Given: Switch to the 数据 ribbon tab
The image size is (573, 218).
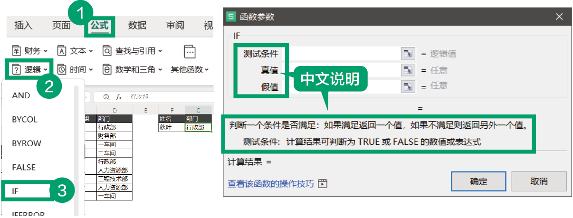Looking at the screenshot, I should click(137, 26).
